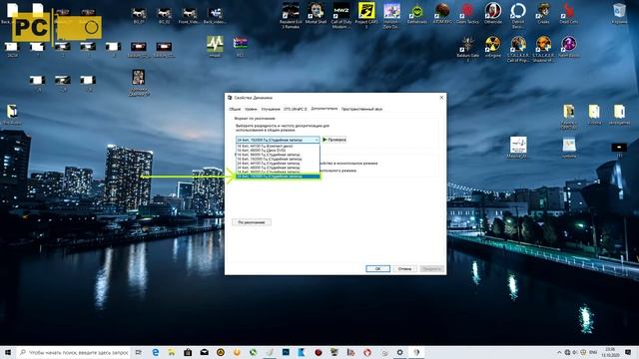
Task: Select the ATOM RPG desktop shortcut
Action: [442, 13]
